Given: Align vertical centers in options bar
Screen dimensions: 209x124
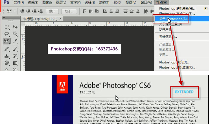Looking at the screenshot, I should [91, 11].
